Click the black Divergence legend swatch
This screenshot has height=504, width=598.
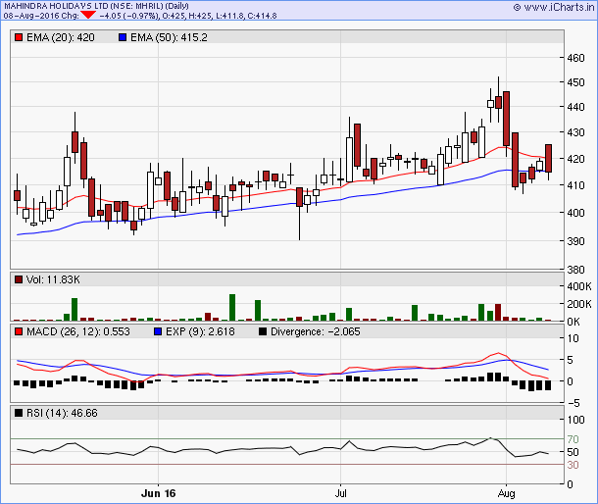(x=263, y=331)
